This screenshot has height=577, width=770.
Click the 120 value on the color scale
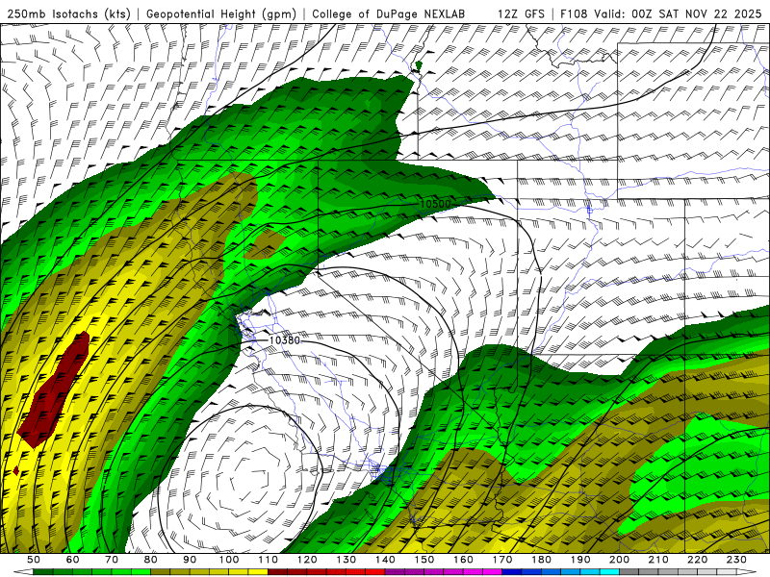tap(307, 560)
